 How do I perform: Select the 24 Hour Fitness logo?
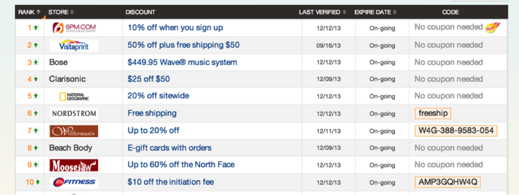point(74,182)
